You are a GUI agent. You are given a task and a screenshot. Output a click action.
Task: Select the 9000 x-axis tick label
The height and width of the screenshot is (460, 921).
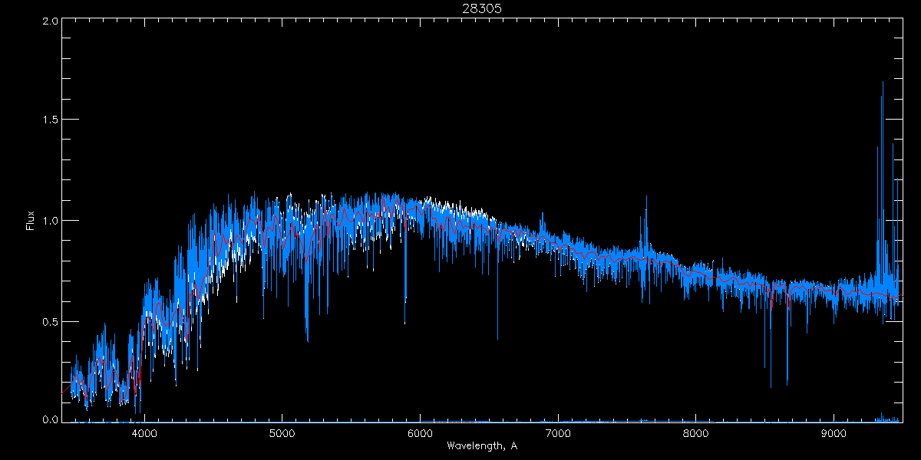pyautogui.click(x=834, y=432)
